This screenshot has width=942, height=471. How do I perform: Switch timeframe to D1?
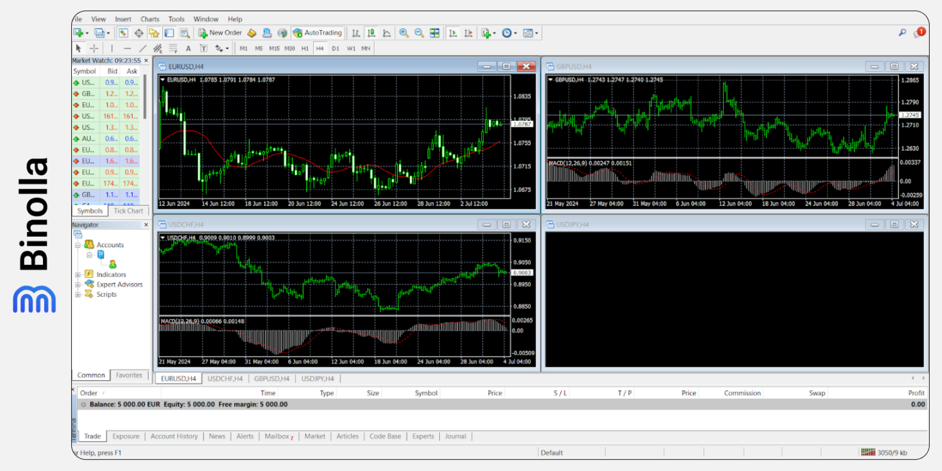(x=335, y=48)
